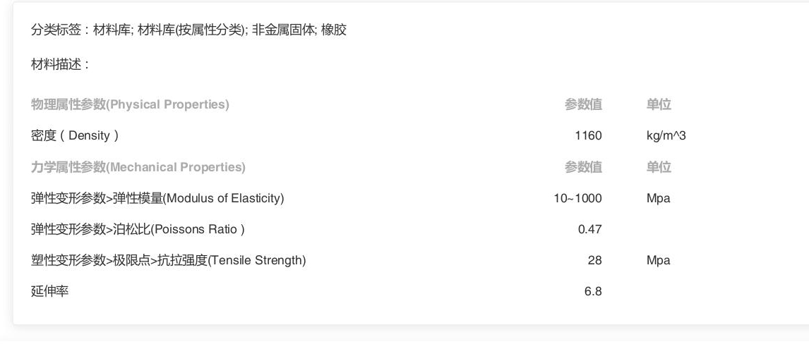Click the kg/m^3 unit text

click(x=666, y=136)
